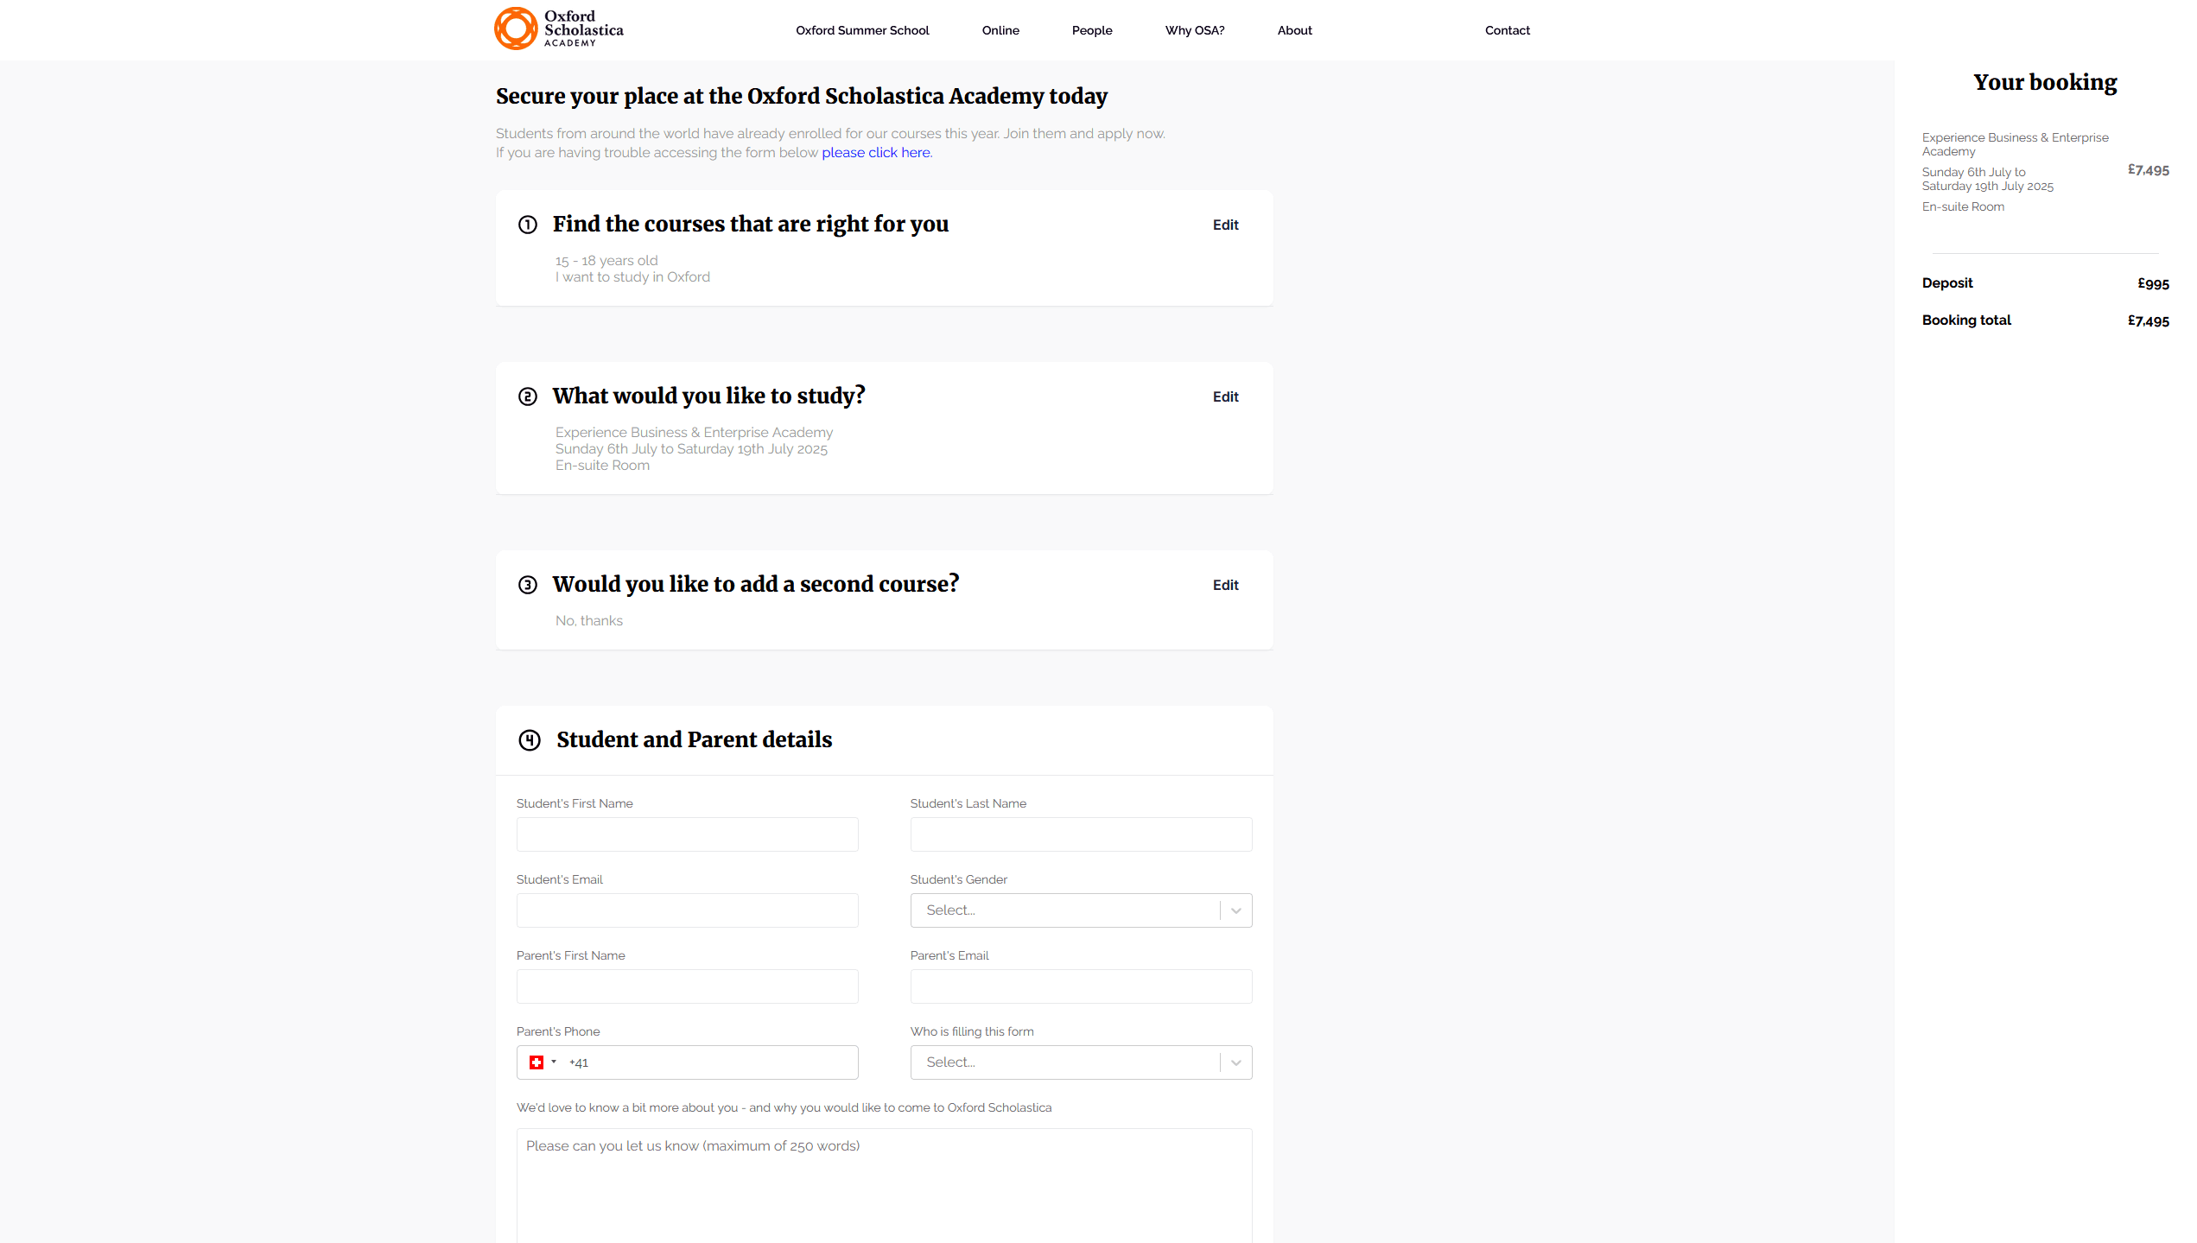This screenshot has width=2197, height=1243.
Task: Open the People navigation item
Action: tap(1092, 30)
